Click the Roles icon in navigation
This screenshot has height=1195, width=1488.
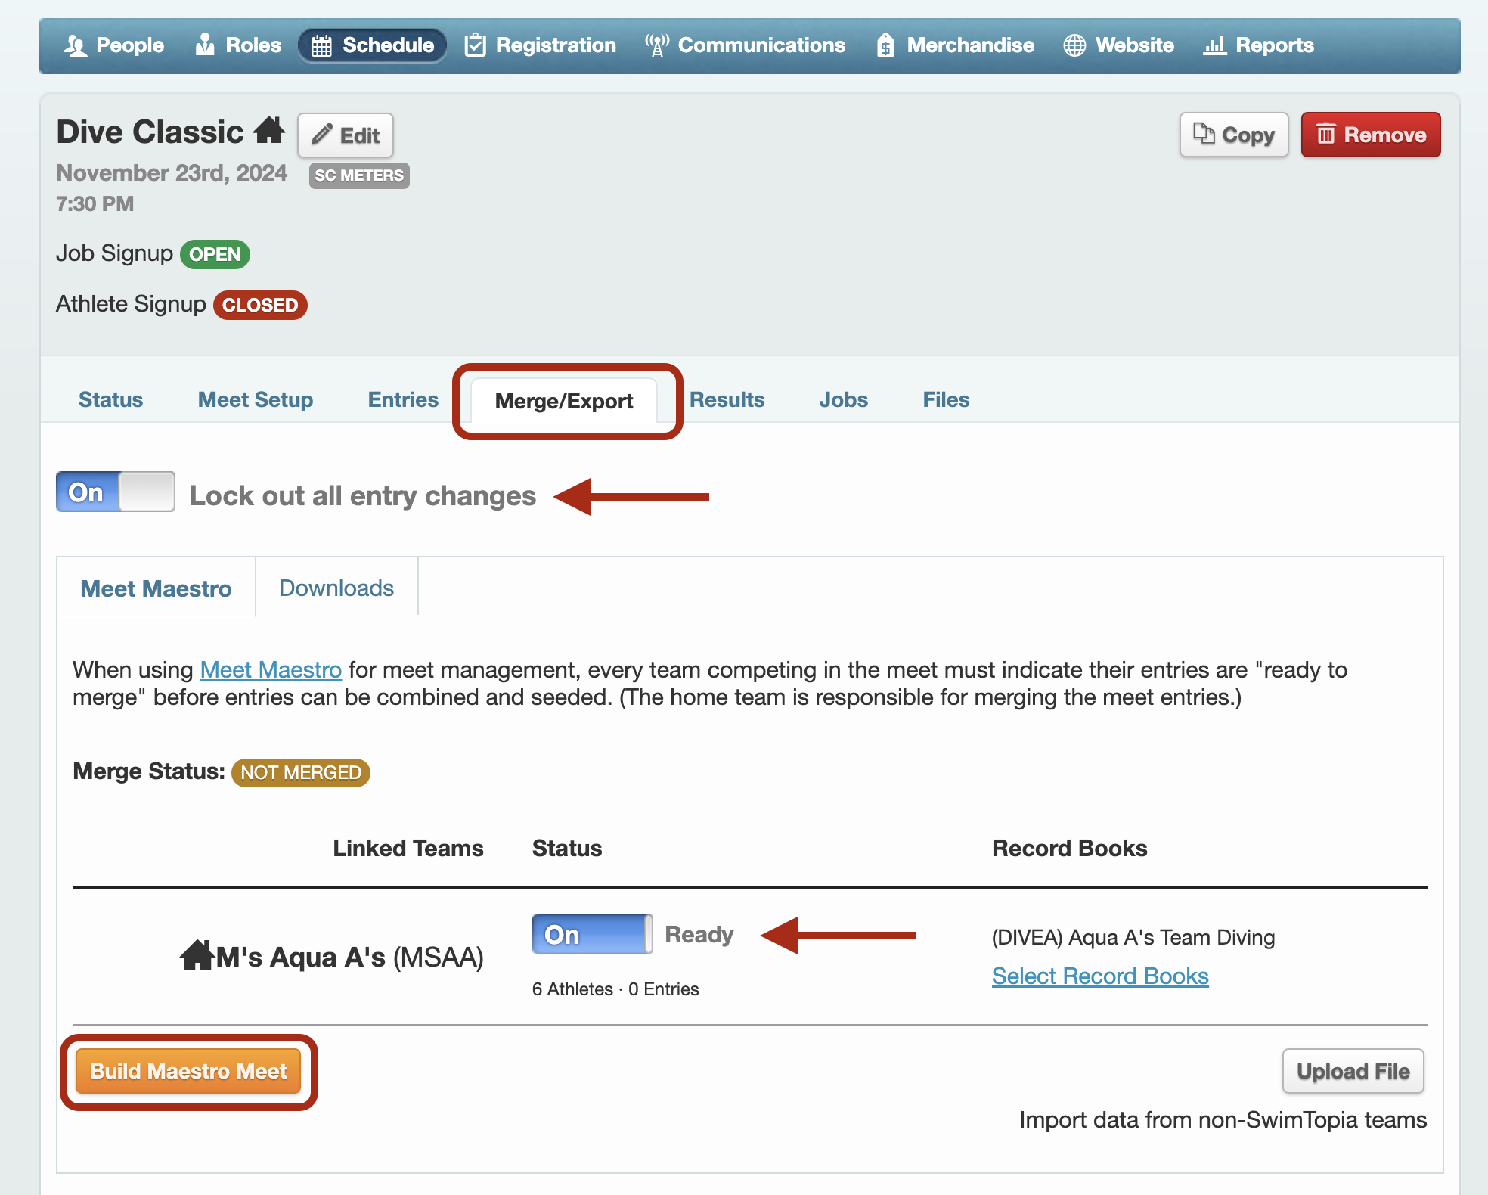[205, 45]
